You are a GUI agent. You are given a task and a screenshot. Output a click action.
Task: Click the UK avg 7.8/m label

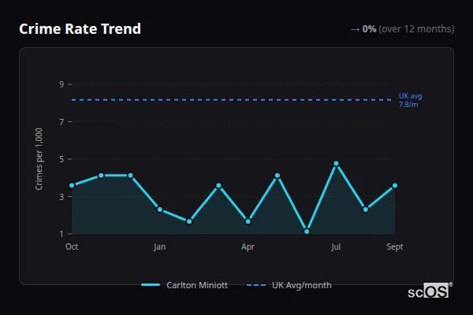(x=410, y=100)
